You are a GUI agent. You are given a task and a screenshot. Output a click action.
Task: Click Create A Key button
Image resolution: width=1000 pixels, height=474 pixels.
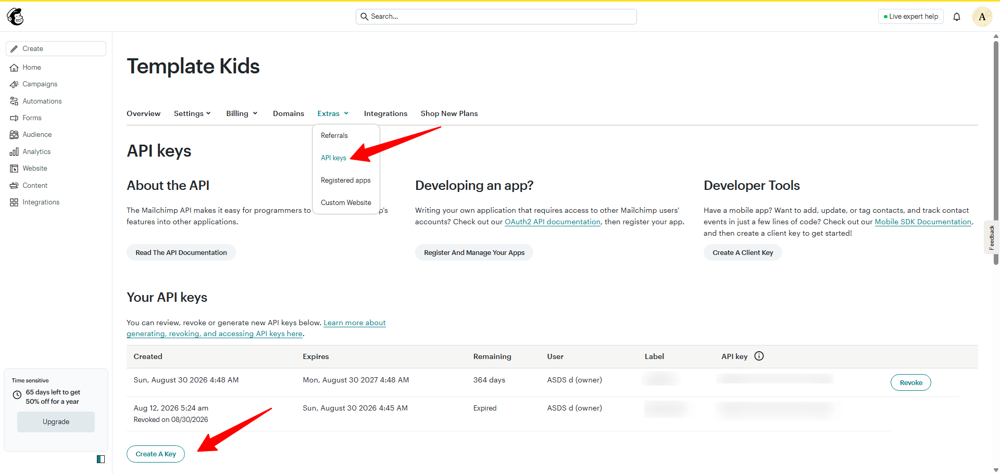156,454
